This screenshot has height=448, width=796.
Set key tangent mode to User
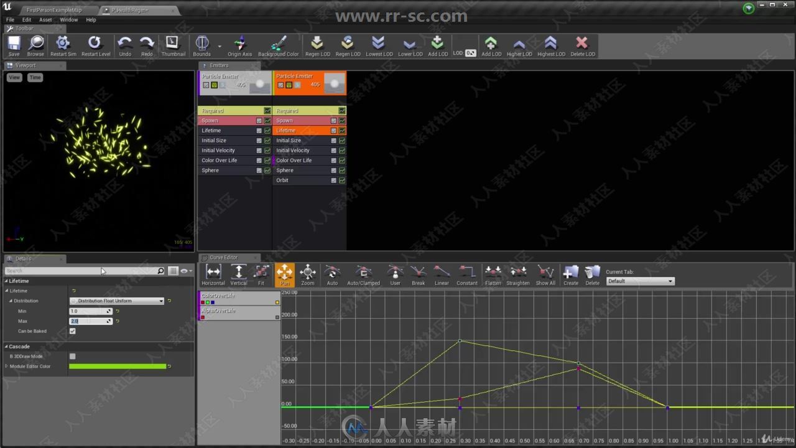396,275
